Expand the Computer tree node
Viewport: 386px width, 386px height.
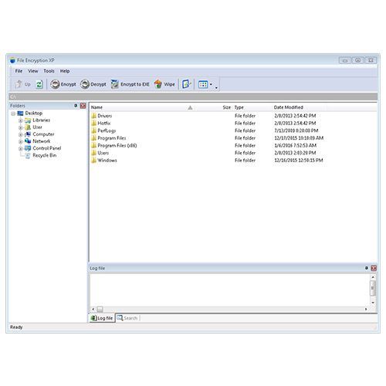21,134
